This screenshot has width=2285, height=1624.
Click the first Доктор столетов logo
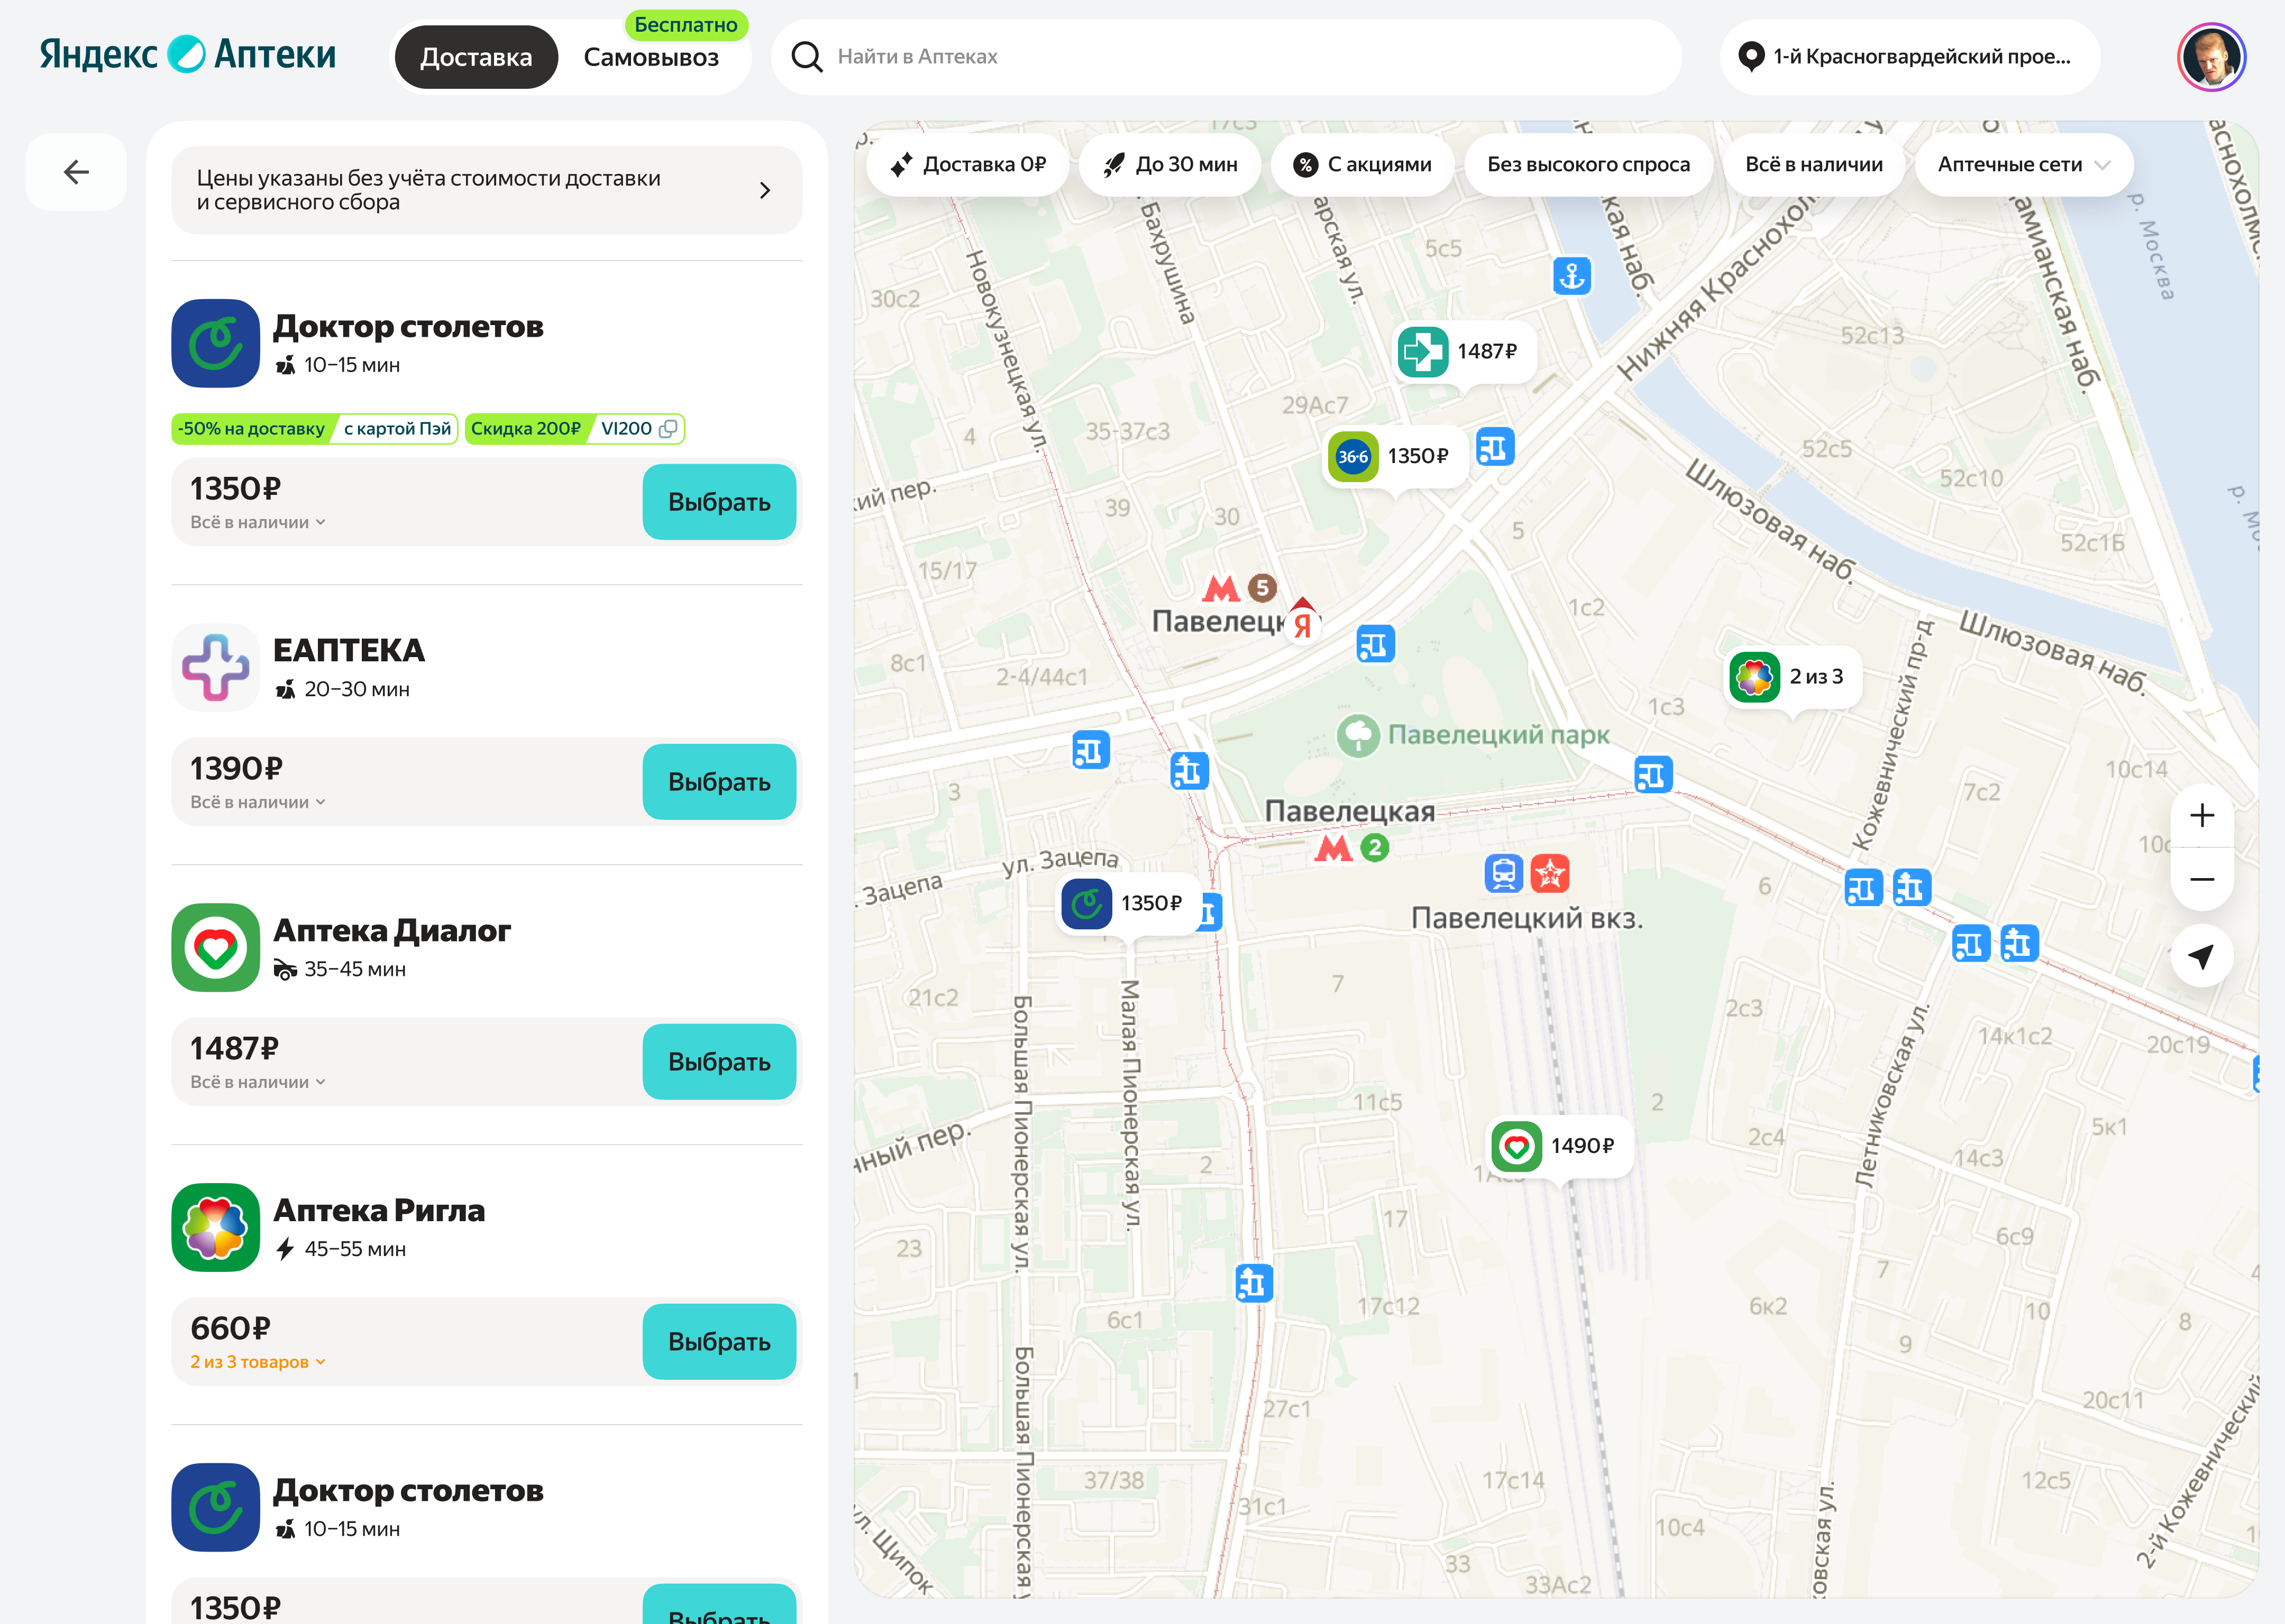[x=215, y=344]
